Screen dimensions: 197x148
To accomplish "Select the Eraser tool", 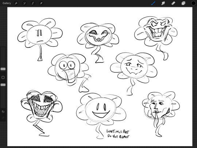I will click(x=173, y=3).
